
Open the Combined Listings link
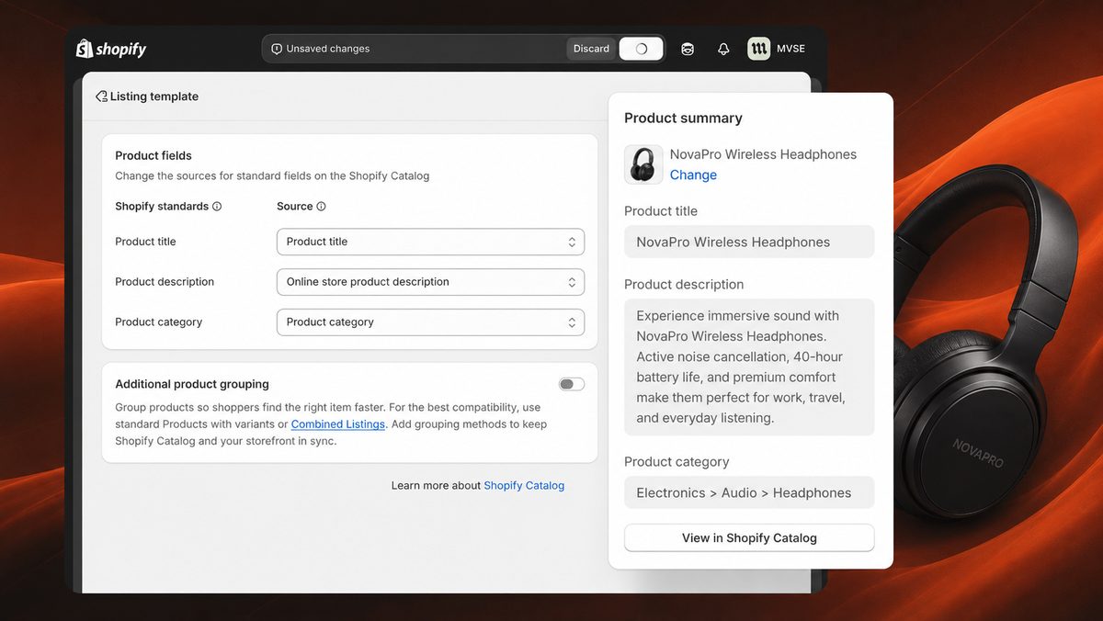(338, 424)
